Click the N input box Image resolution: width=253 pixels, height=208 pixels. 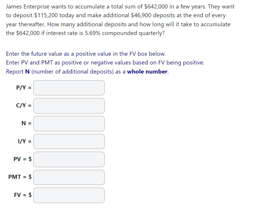coord(69,123)
